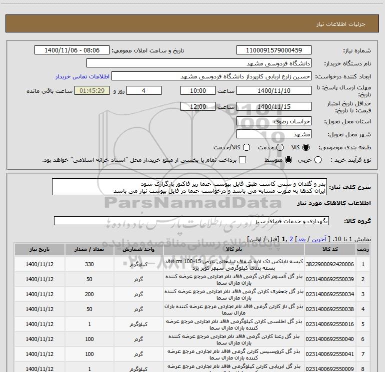Select item code 0231400692550038
This screenshot has height=372, width=385.
coord(330,309)
